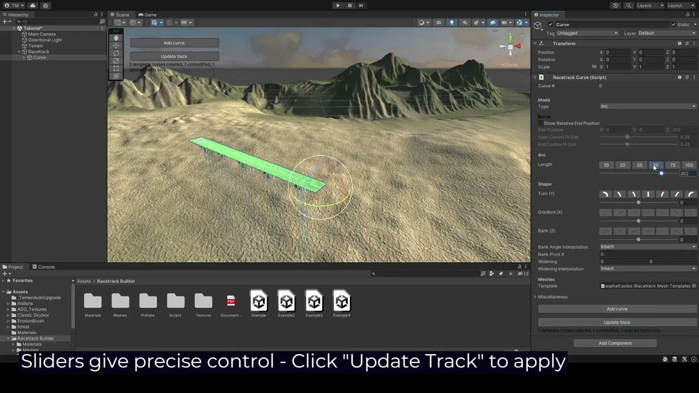Screen dimensions: 699x393
Task: Select the Hierarchy tab
Action: point(15,15)
